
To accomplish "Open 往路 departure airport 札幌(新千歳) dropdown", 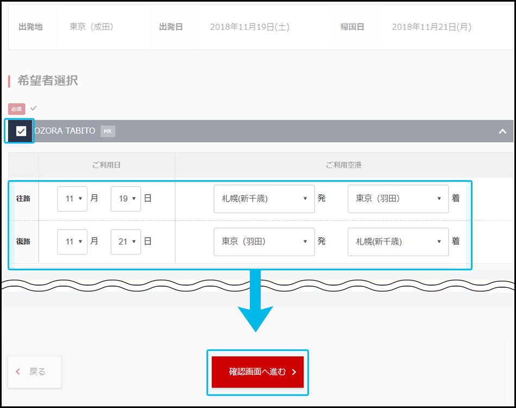I will [x=264, y=199].
